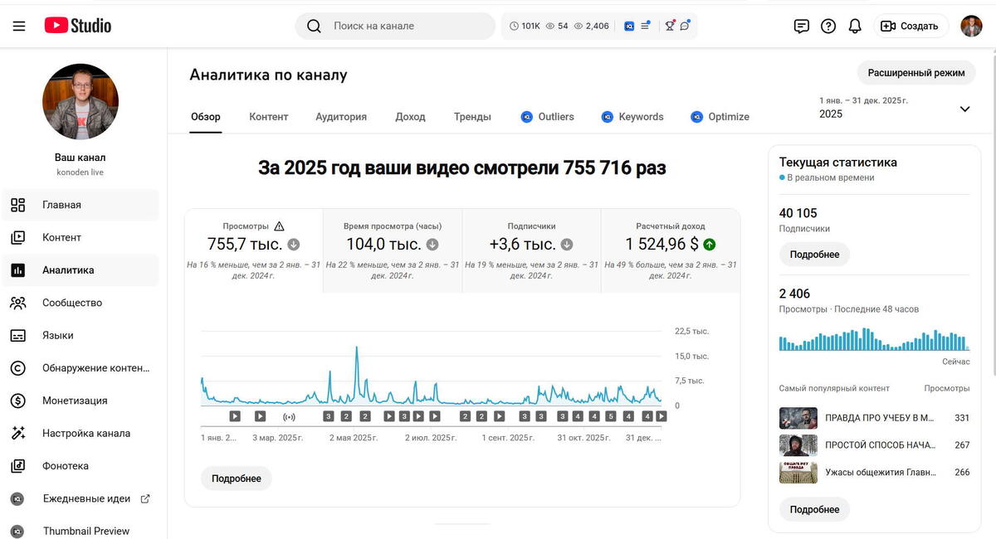Click the notifications bell icon
Image resolution: width=996 pixels, height=539 pixels.
[855, 26]
